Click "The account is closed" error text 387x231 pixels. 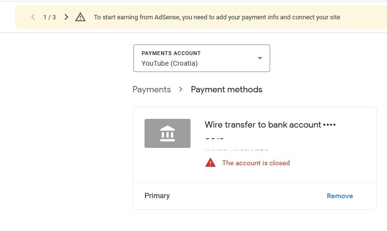coord(256,163)
